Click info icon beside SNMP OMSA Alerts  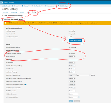pos(26,84)
